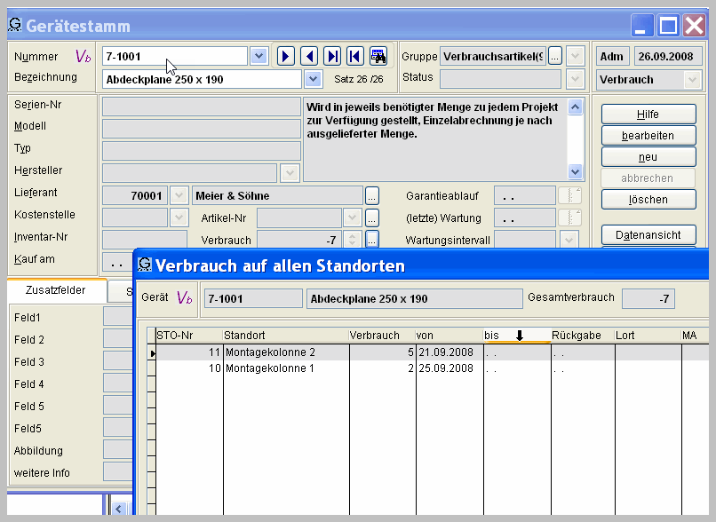Open Verbrauch details via its ellipsis button
The image size is (716, 522).
372,239
